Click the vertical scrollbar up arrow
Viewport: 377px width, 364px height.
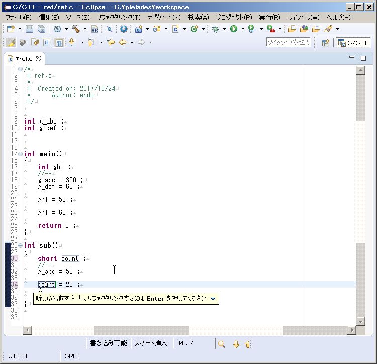(x=361, y=70)
